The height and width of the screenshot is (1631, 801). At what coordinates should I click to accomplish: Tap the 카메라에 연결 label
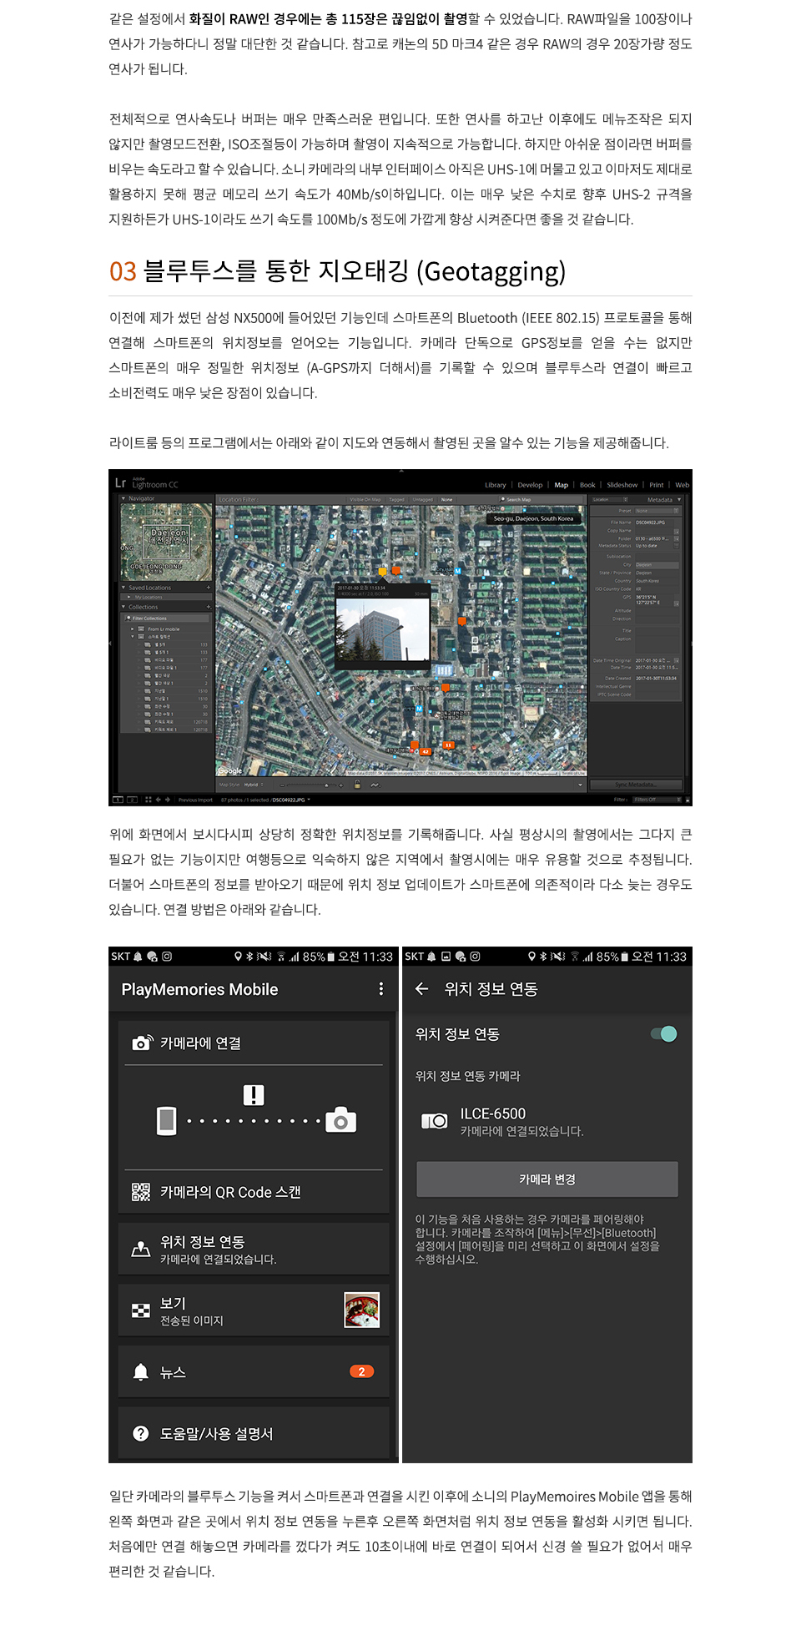(200, 1043)
